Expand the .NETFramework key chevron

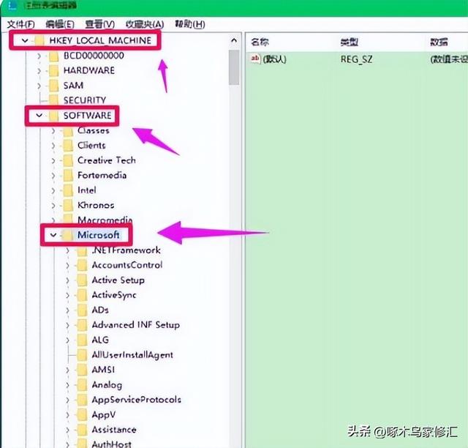pos(68,250)
